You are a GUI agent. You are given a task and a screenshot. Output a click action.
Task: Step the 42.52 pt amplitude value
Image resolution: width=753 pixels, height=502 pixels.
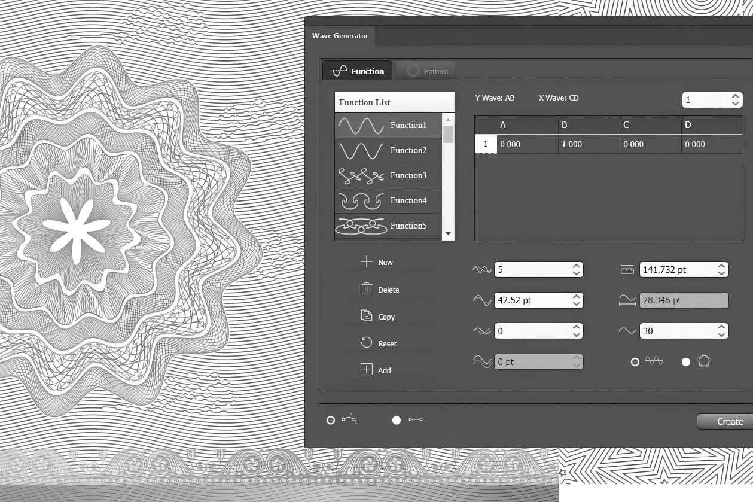click(577, 300)
